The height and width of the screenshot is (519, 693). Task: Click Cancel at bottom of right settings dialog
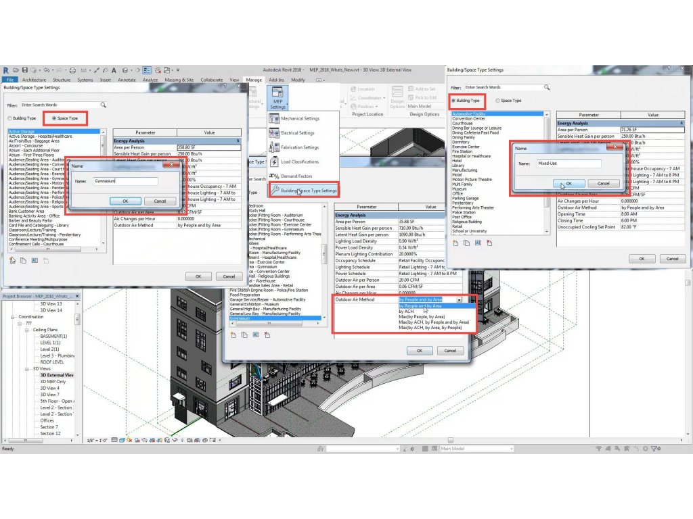click(672, 259)
